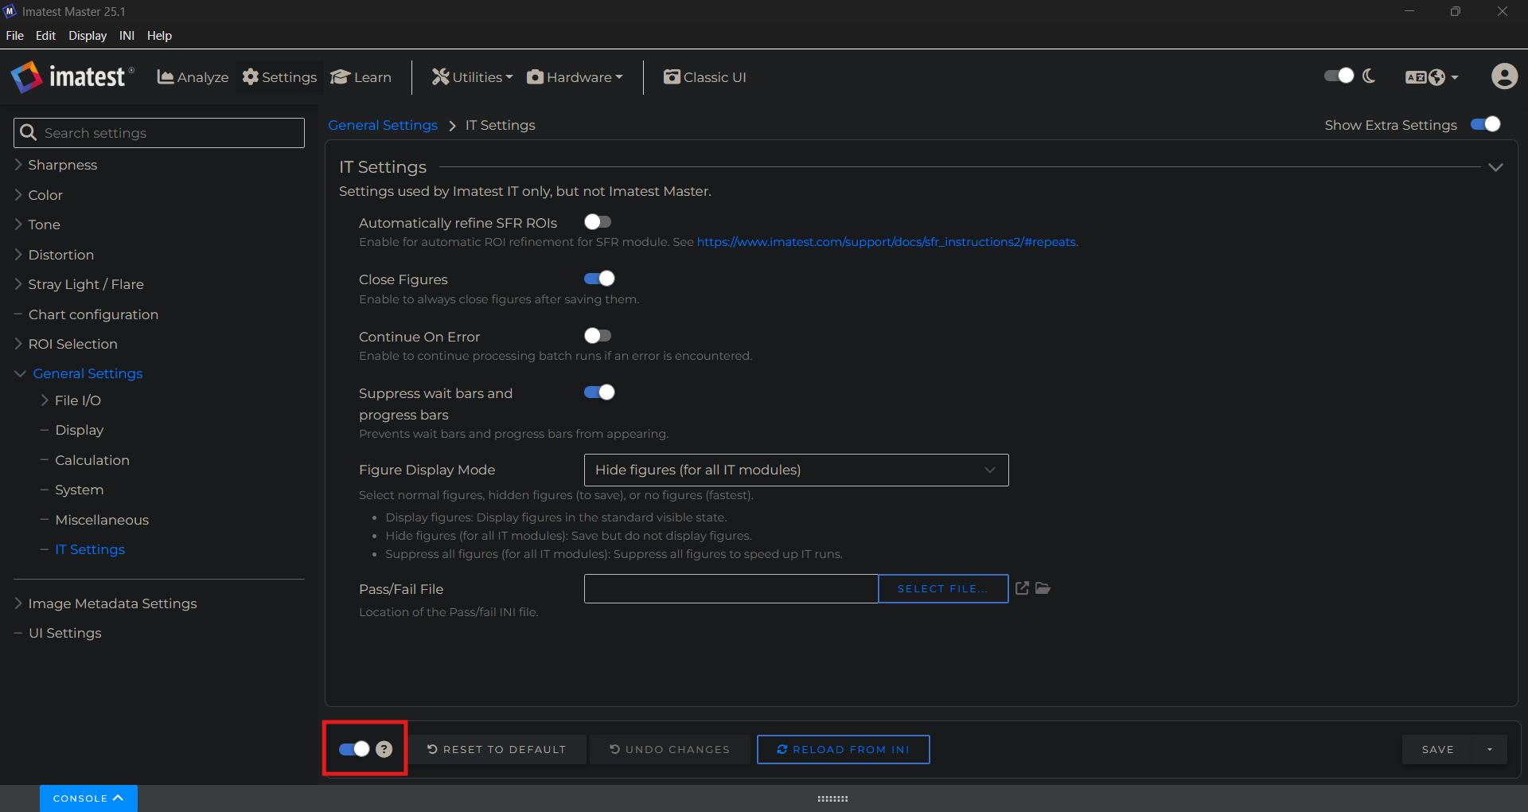1528x812 pixels.
Task: Select System under General Settings
Action: tap(79, 490)
